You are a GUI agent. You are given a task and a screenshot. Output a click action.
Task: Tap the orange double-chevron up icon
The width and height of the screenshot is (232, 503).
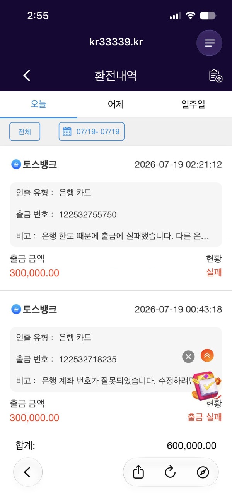click(207, 355)
